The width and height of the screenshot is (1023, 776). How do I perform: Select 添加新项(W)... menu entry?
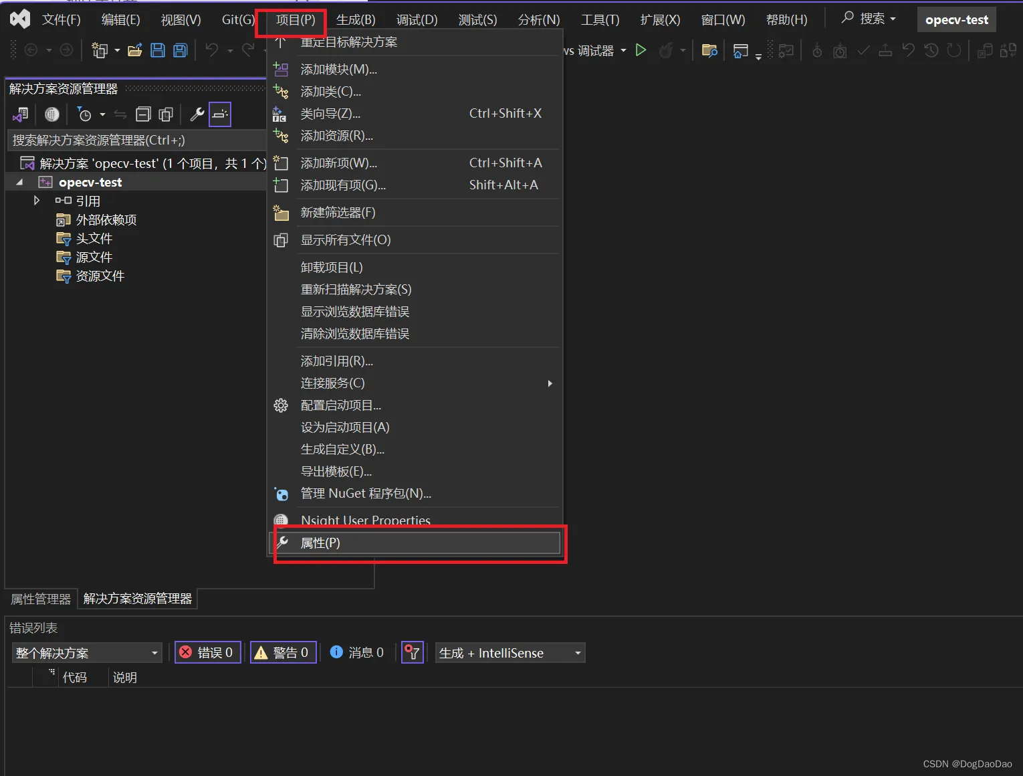coord(415,163)
